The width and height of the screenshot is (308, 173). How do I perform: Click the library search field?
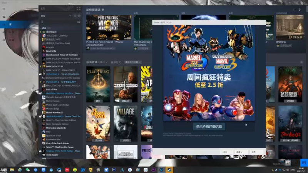click(58, 22)
